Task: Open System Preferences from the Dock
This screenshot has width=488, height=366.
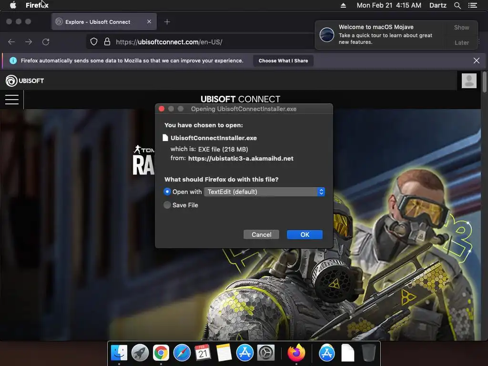Action: pos(266,353)
